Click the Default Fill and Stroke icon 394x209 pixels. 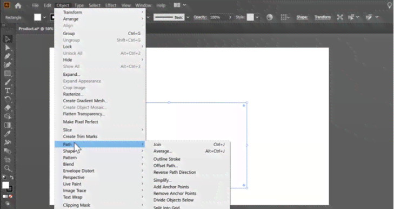[4, 177]
